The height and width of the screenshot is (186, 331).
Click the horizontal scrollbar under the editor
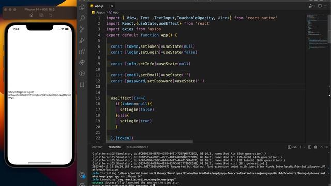coord(149,142)
